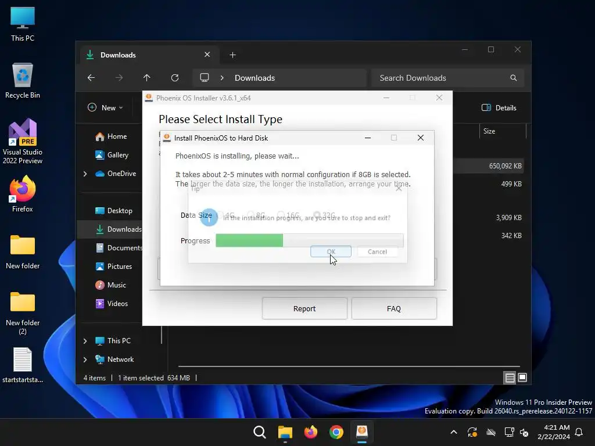595x446 pixels.
Task: Go up one folder level in Explorer
Action: [147, 78]
